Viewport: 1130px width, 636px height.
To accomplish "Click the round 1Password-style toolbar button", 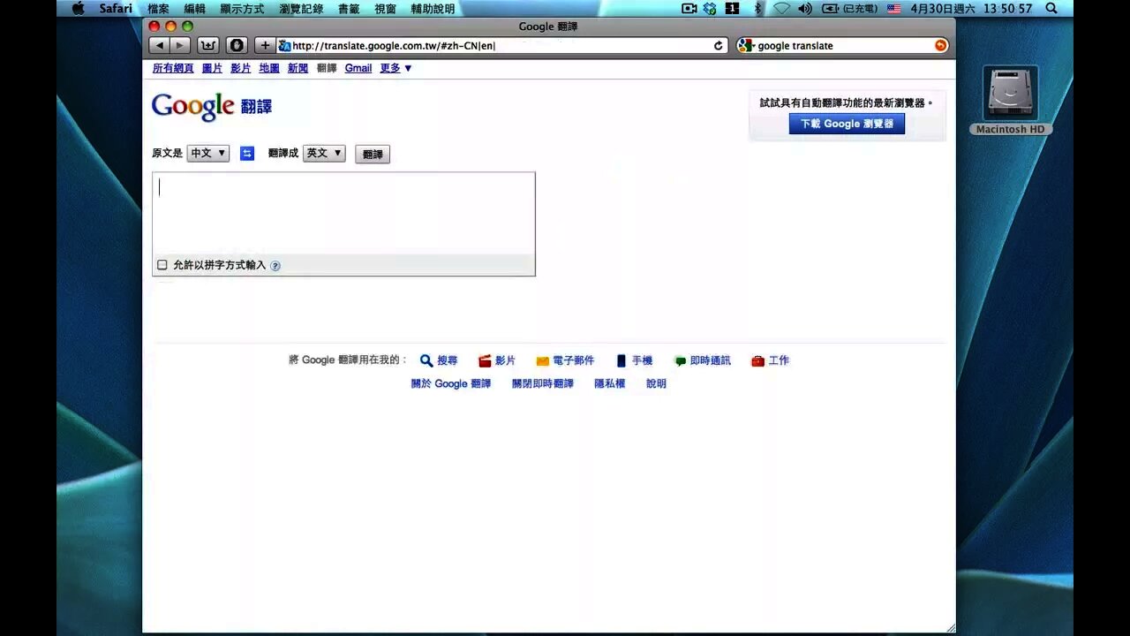I will [x=237, y=45].
